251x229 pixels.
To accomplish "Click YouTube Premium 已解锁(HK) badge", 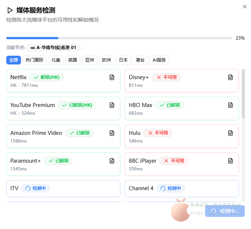I will point(77,105).
